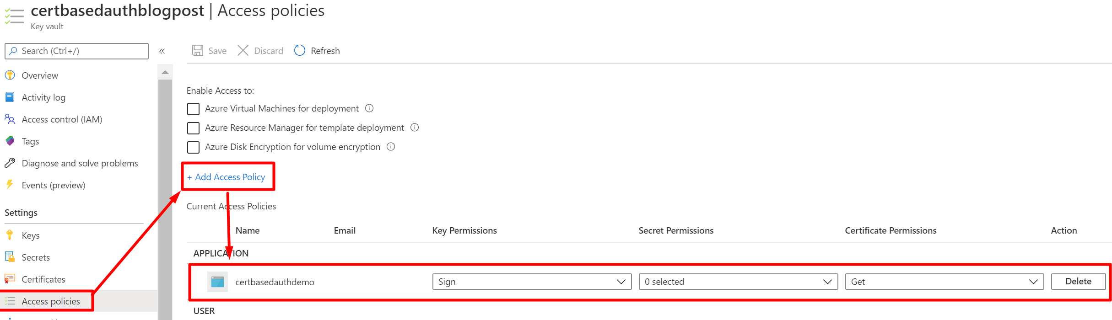
Task: Open Activity log via its sidebar icon
Action: (10, 97)
